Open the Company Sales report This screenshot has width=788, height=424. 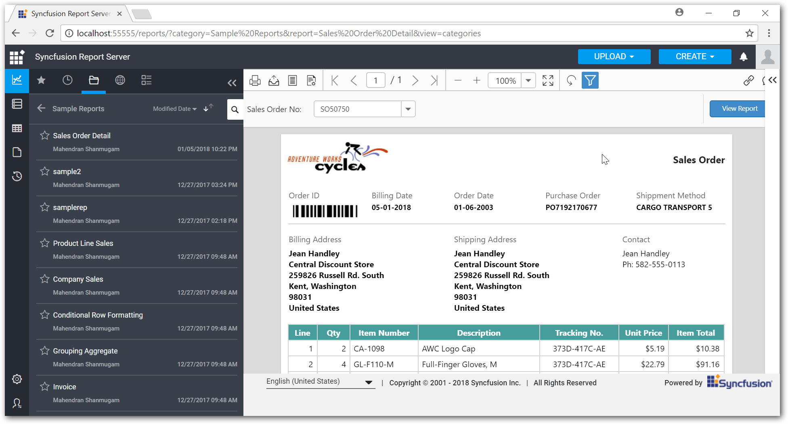(x=78, y=279)
